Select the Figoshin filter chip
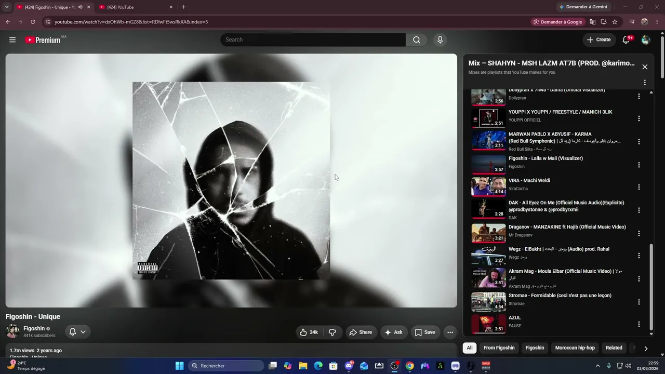The width and height of the screenshot is (665, 374). [x=535, y=348]
